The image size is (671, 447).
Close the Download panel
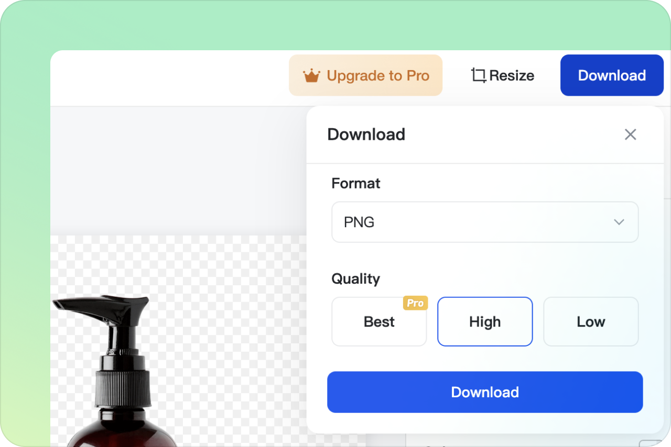pos(630,135)
